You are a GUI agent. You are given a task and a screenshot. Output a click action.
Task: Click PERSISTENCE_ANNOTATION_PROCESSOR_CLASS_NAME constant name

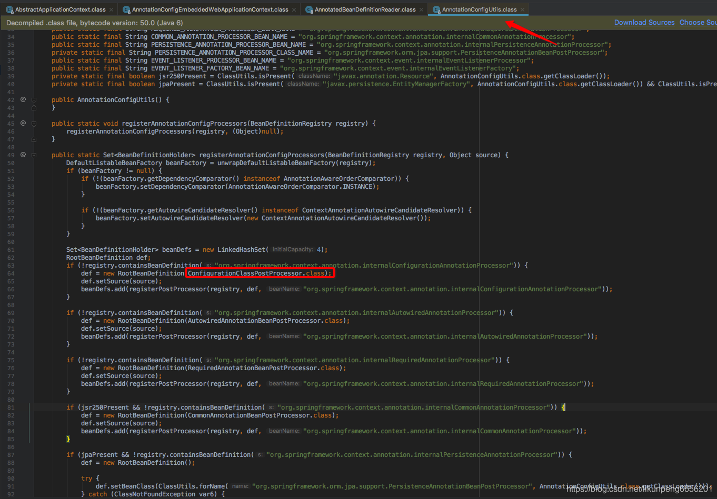click(x=234, y=53)
